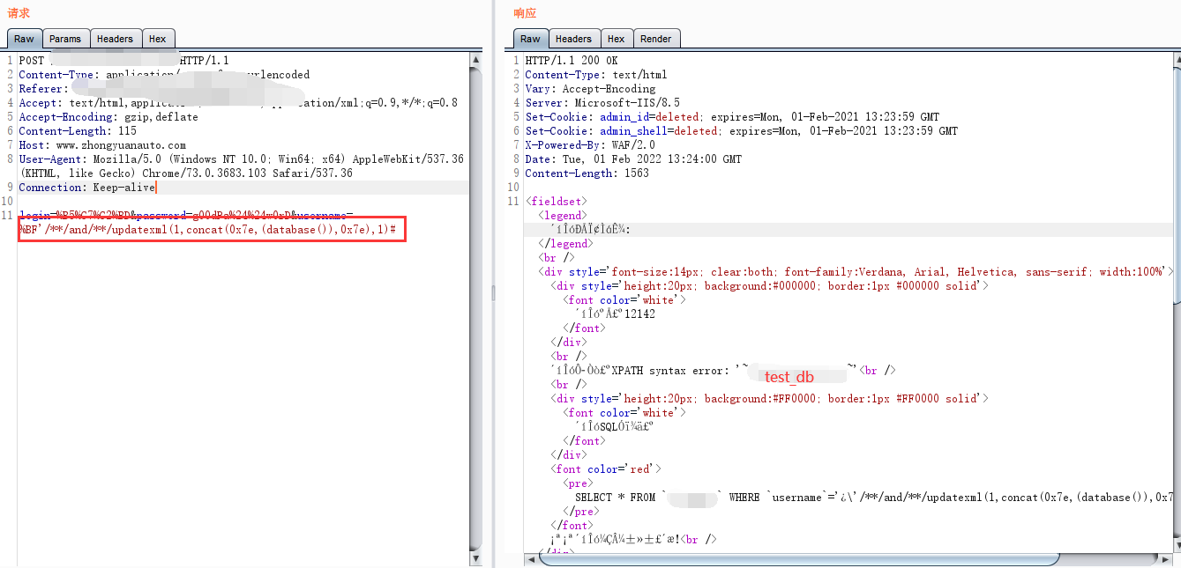Viewport: 1181px width, 568px height.
Task: Click request scrollbar down arrow
Action: [476, 558]
